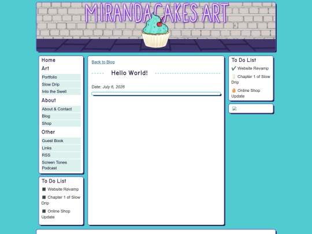Open the Guest Book
Viewport: 312px width, 234px height.
(x=61, y=140)
